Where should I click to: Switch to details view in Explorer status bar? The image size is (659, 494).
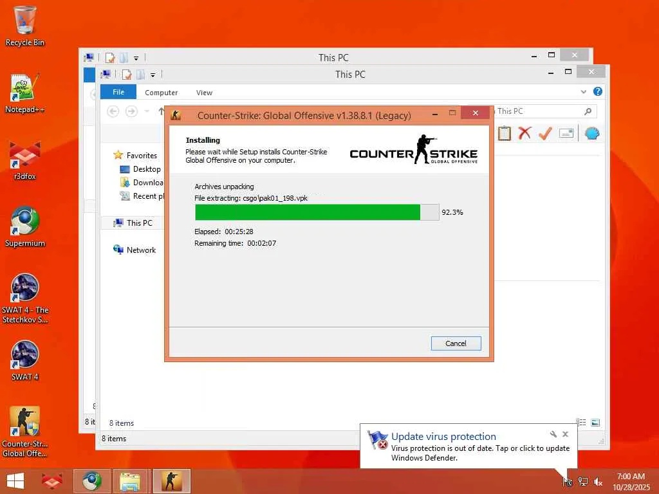(x=581, y=422)
